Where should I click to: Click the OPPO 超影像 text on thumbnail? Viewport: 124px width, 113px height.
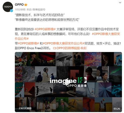(x=77, y=86)
